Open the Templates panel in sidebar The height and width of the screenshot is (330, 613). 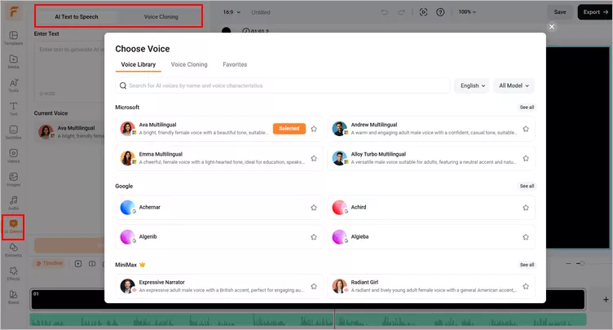(13, 38)
